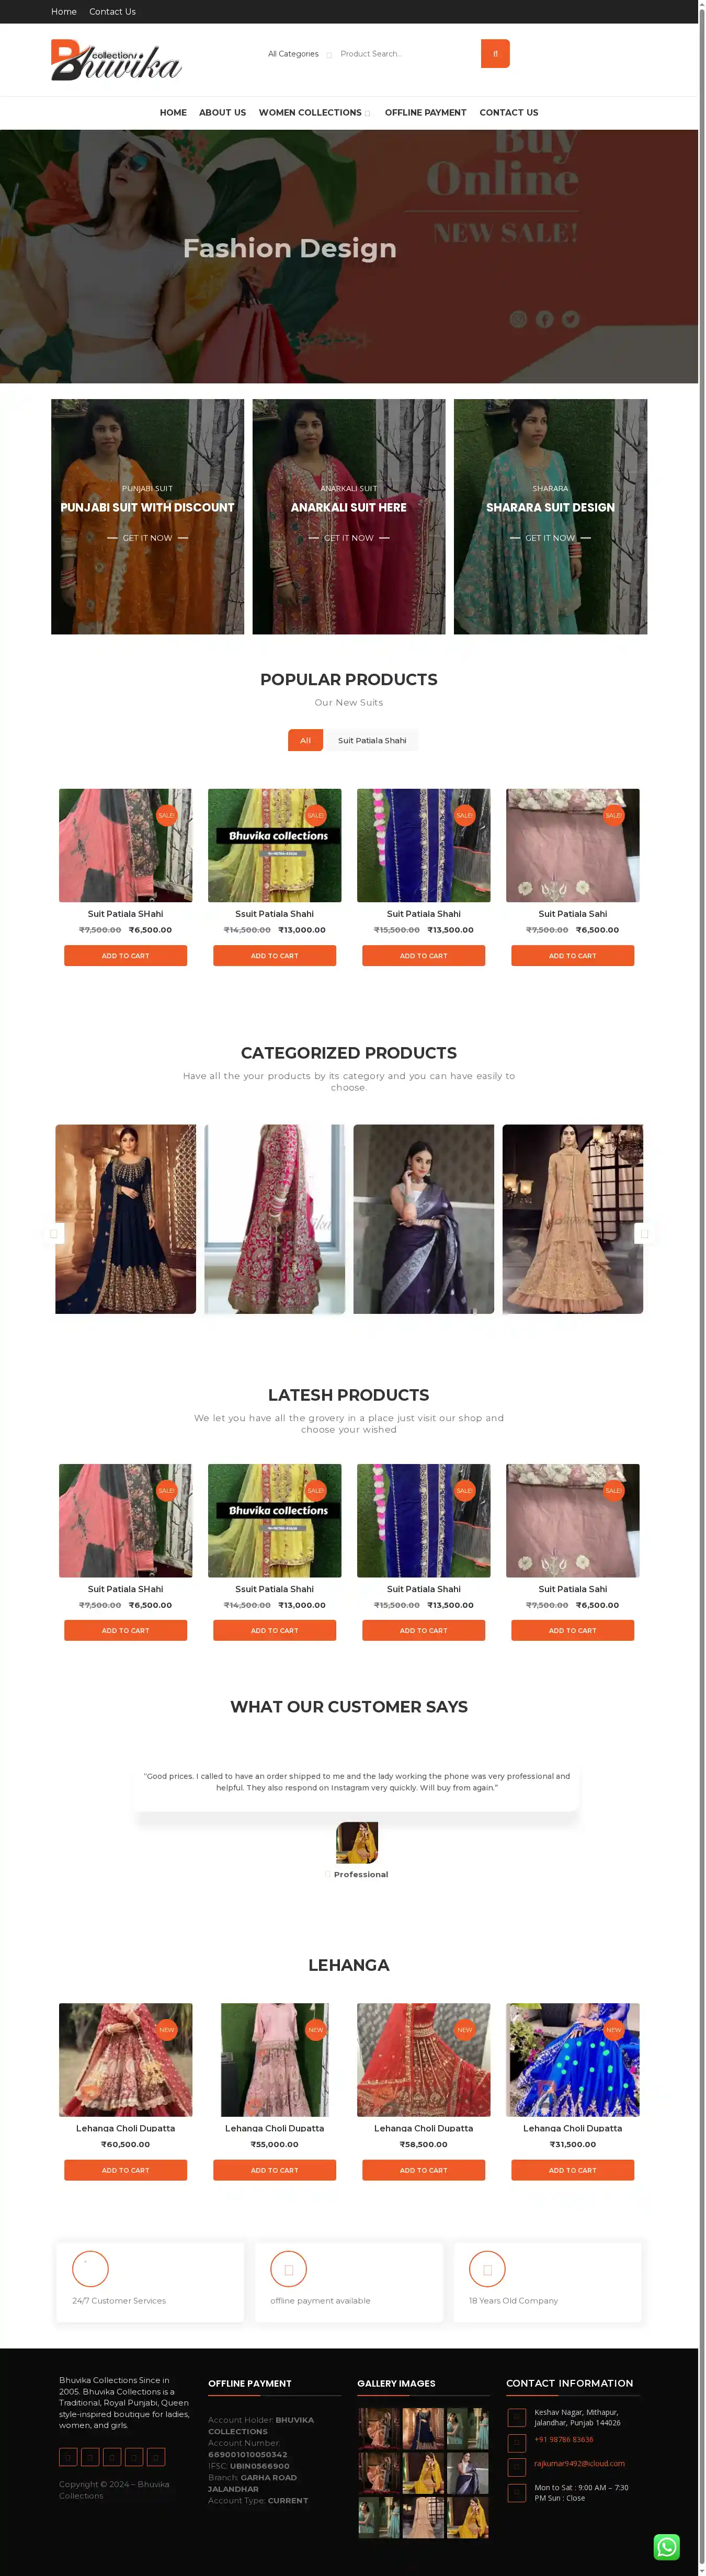Screen dimensions: 706x2576
Task: Open the All Categories dropdown
Action: point(299,54)
